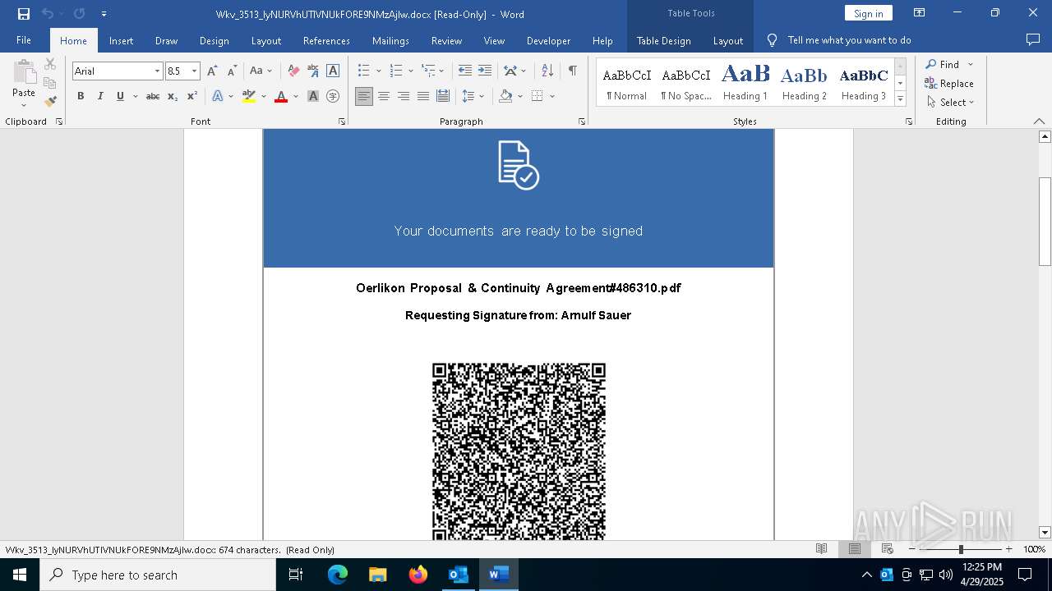Switch to the Insert ribbon tab
Image resolution: width=1052 pixels, height=591 pixels.
coord(121,40)
